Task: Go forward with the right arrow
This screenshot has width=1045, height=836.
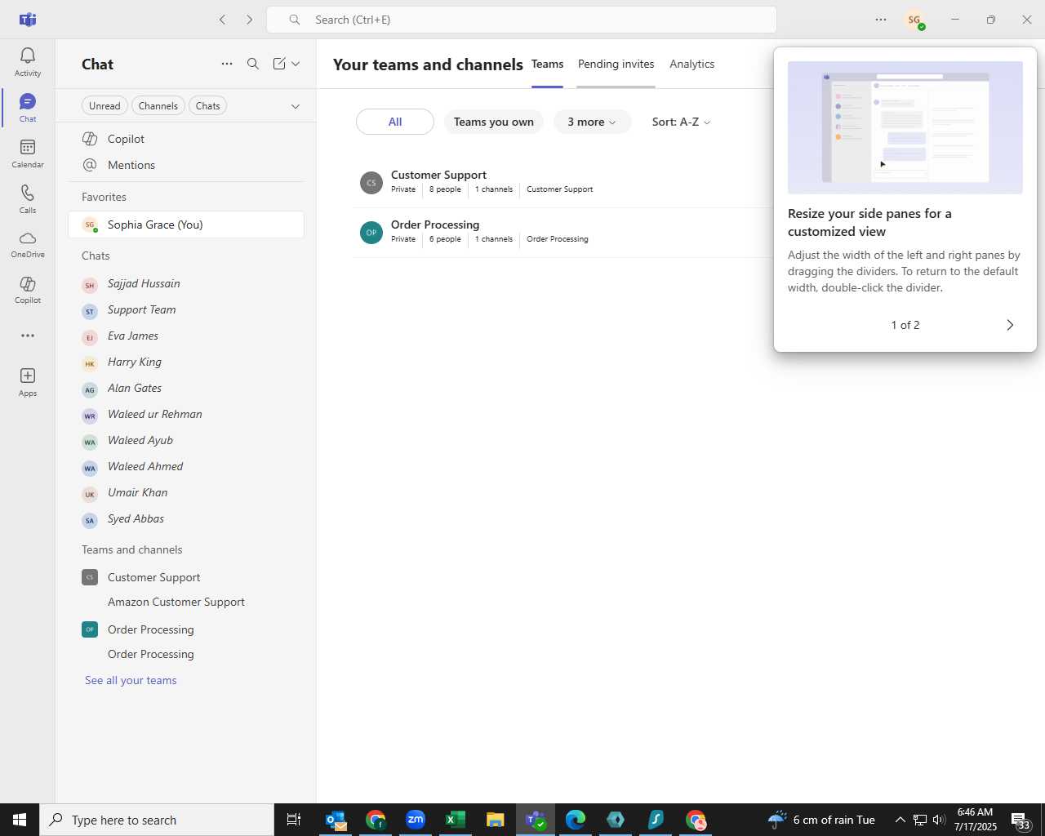Action: coord(249,20)
